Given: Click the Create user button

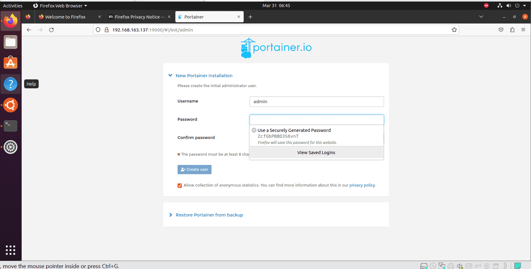Looking at the screenshot, I should click(195, 170).
